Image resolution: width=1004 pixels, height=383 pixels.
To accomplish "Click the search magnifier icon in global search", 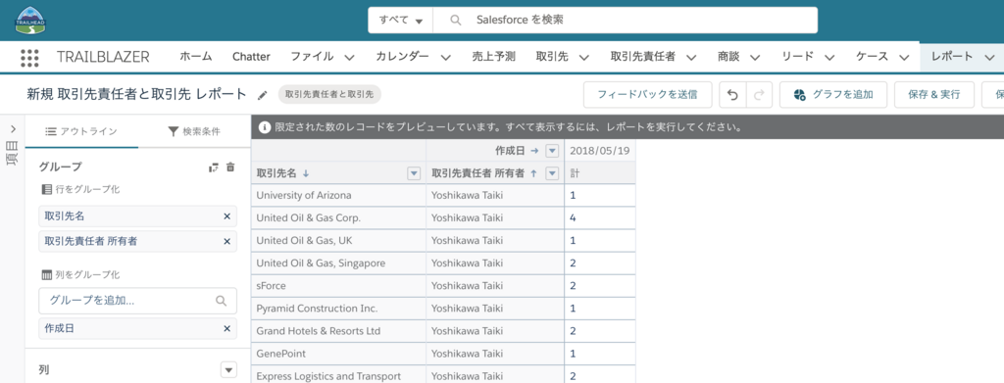I will [455, 20].
